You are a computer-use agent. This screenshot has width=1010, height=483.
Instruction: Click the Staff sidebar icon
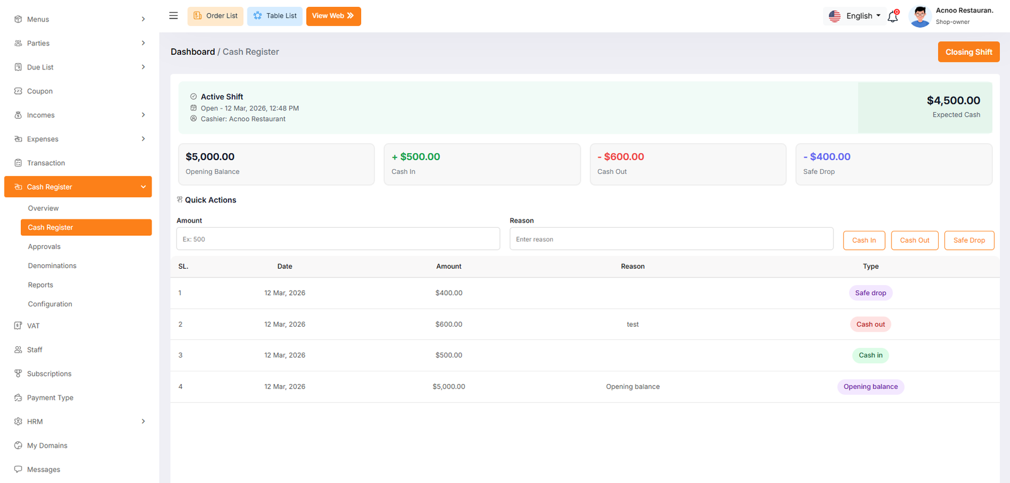pos(18,350)
